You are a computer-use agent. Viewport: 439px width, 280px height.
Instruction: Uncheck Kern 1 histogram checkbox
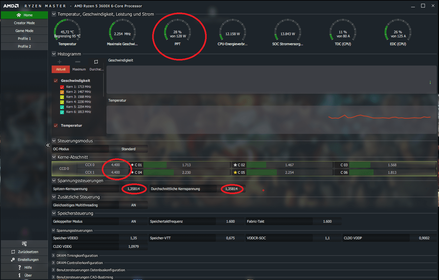point(62,87)
